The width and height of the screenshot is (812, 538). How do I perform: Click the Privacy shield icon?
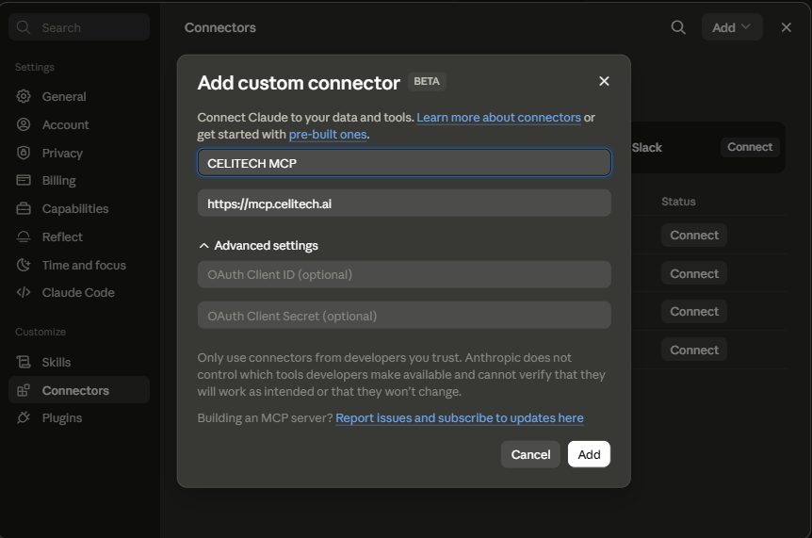coord(24,153)
